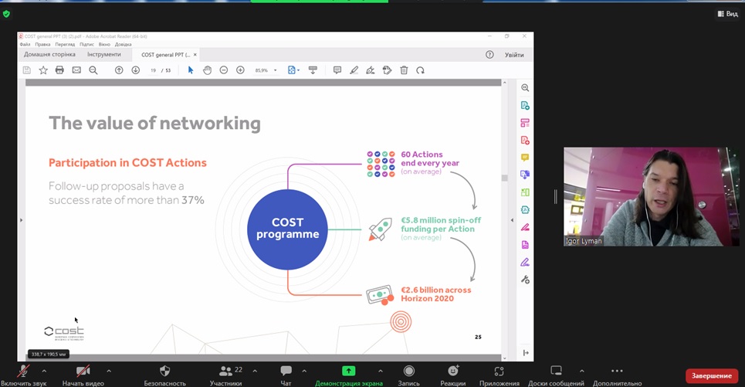The image size is (745, 387).
Task: Open Приложения apps button
Action: point(499,375)
